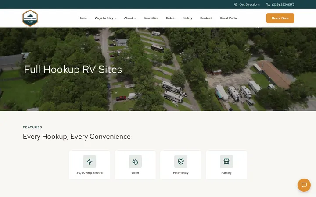The width and height of the screenshot is (316, 197).
Task: Open the Rates page
Action: coord(170,18)
